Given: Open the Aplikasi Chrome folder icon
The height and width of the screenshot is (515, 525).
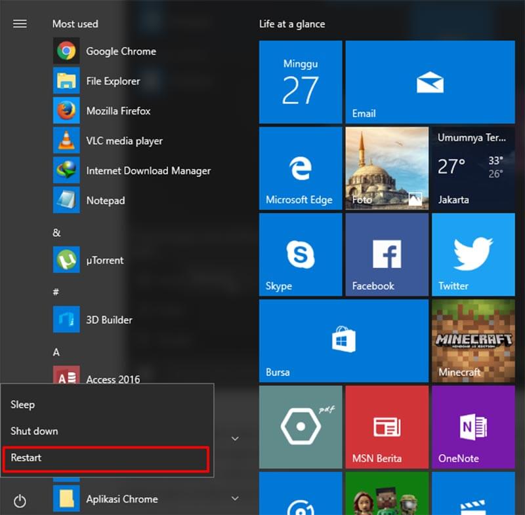Looking at the screenshot, I should click(66, 498).
